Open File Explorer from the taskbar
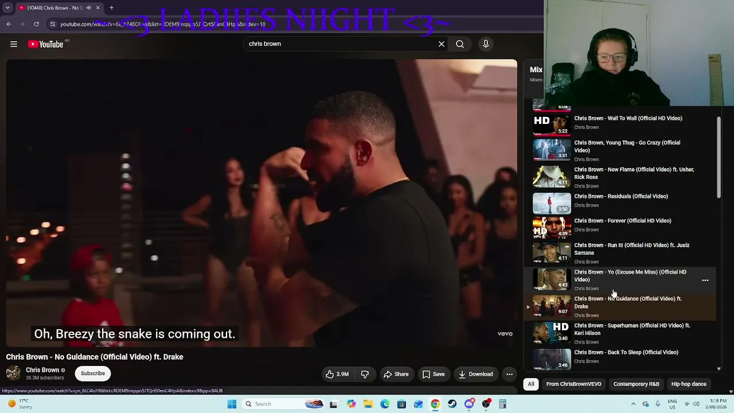734x413 pixels. [368, 404]
